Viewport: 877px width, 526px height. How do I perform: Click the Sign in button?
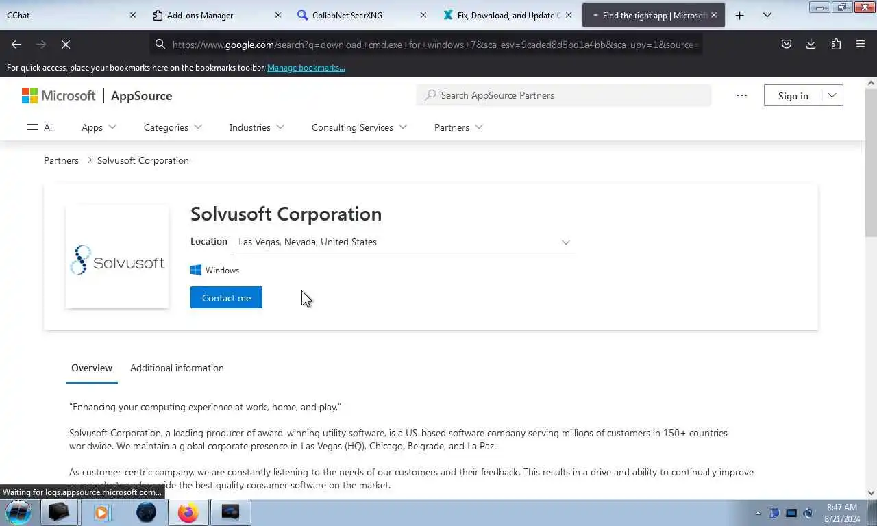tap(793, 96)
